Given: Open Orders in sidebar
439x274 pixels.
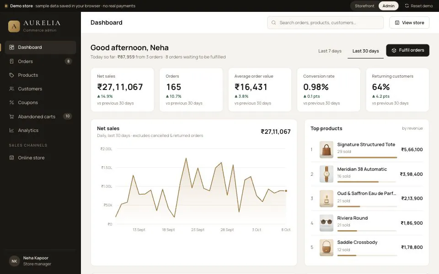Looking at the screenshot, I should coord(40,61).
